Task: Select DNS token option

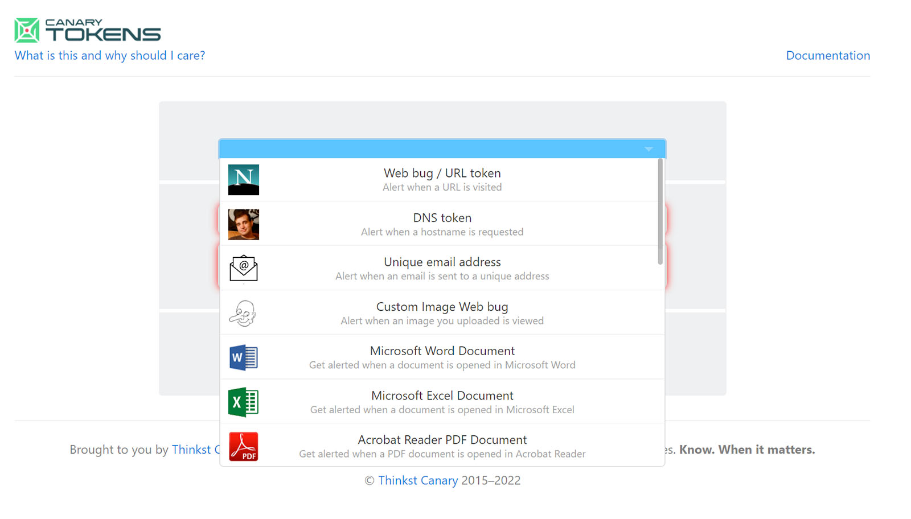Action: click(442, 224)
